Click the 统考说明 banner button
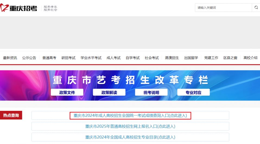260x144 pixels. click(151, 92)
